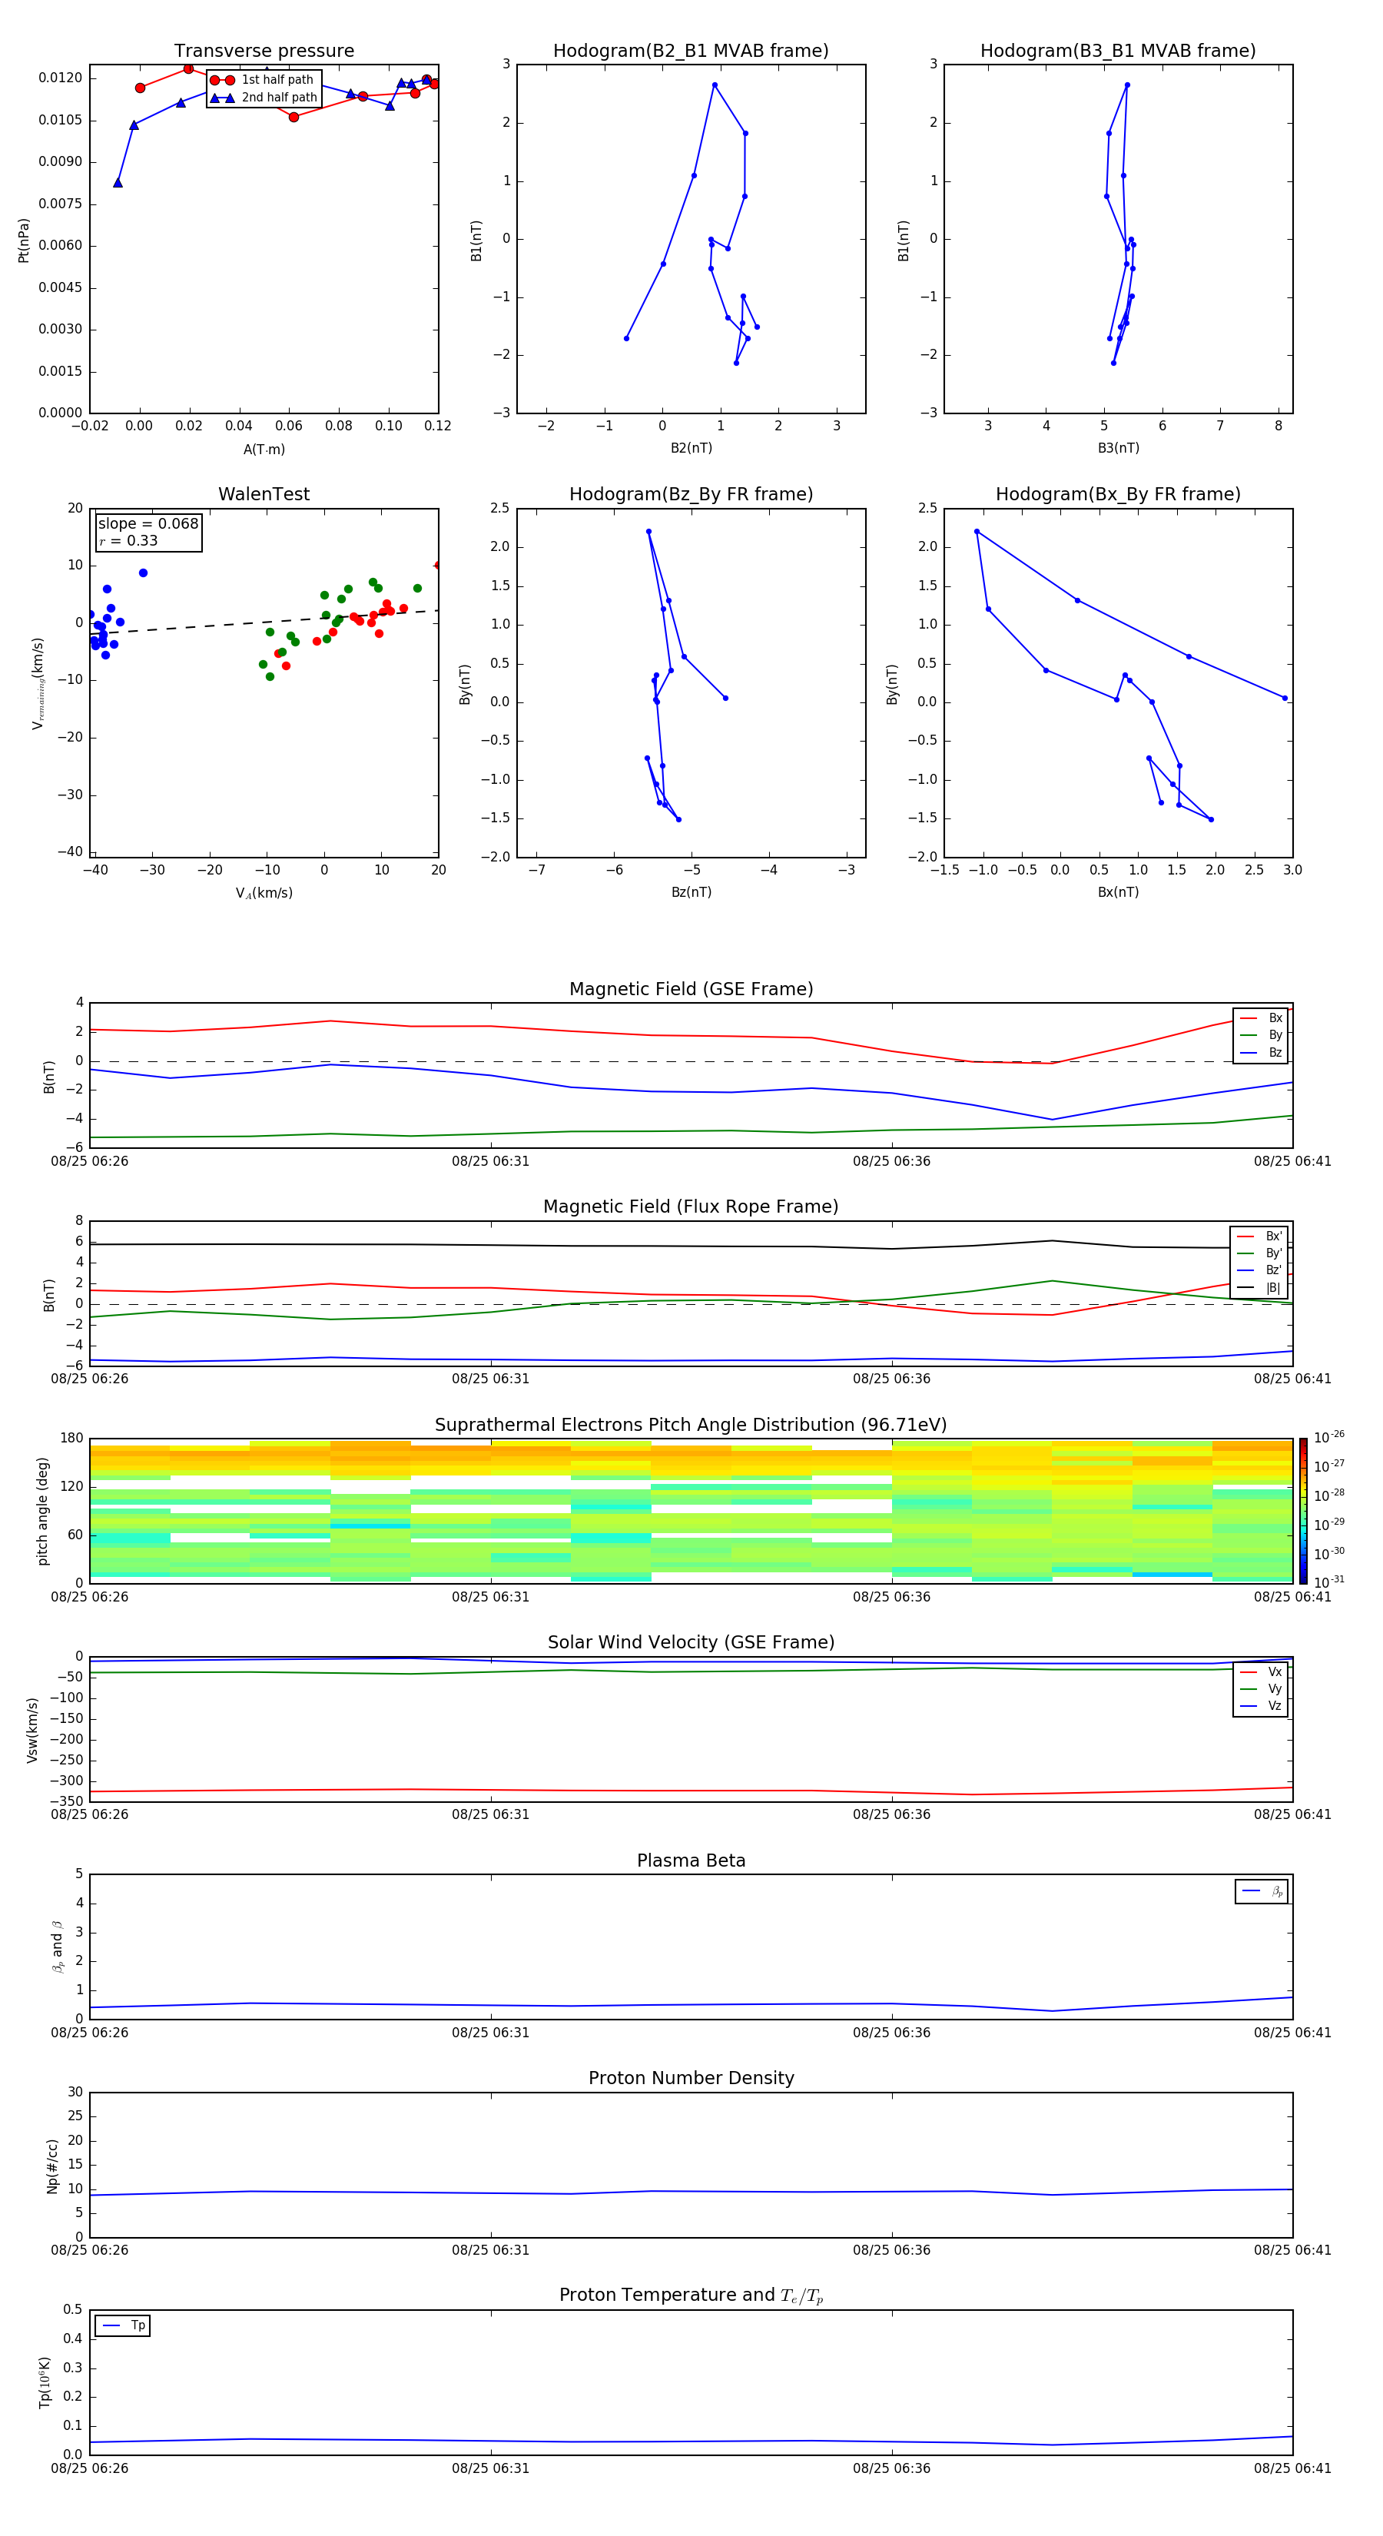Click the 'Vx' entry in velocity legend
1383x2536 pixels.
tap(1261, 1671)
